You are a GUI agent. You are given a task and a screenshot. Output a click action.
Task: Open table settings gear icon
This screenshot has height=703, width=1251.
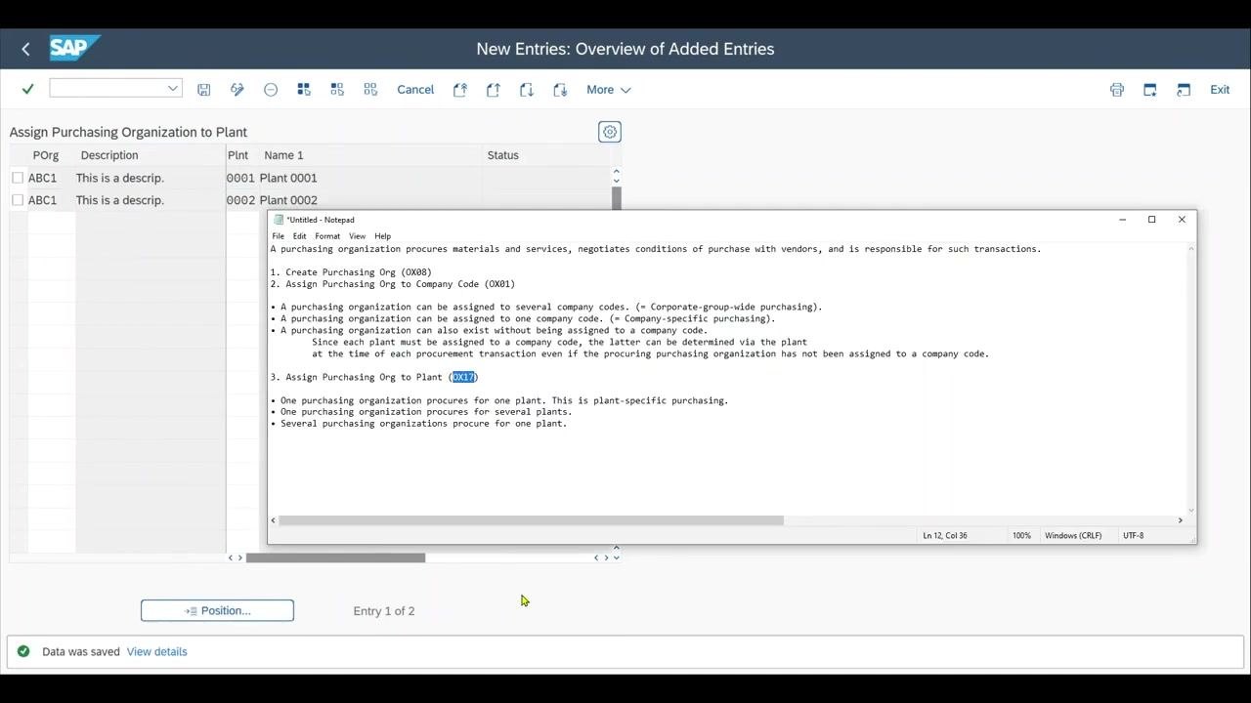(x=610, y=132)
